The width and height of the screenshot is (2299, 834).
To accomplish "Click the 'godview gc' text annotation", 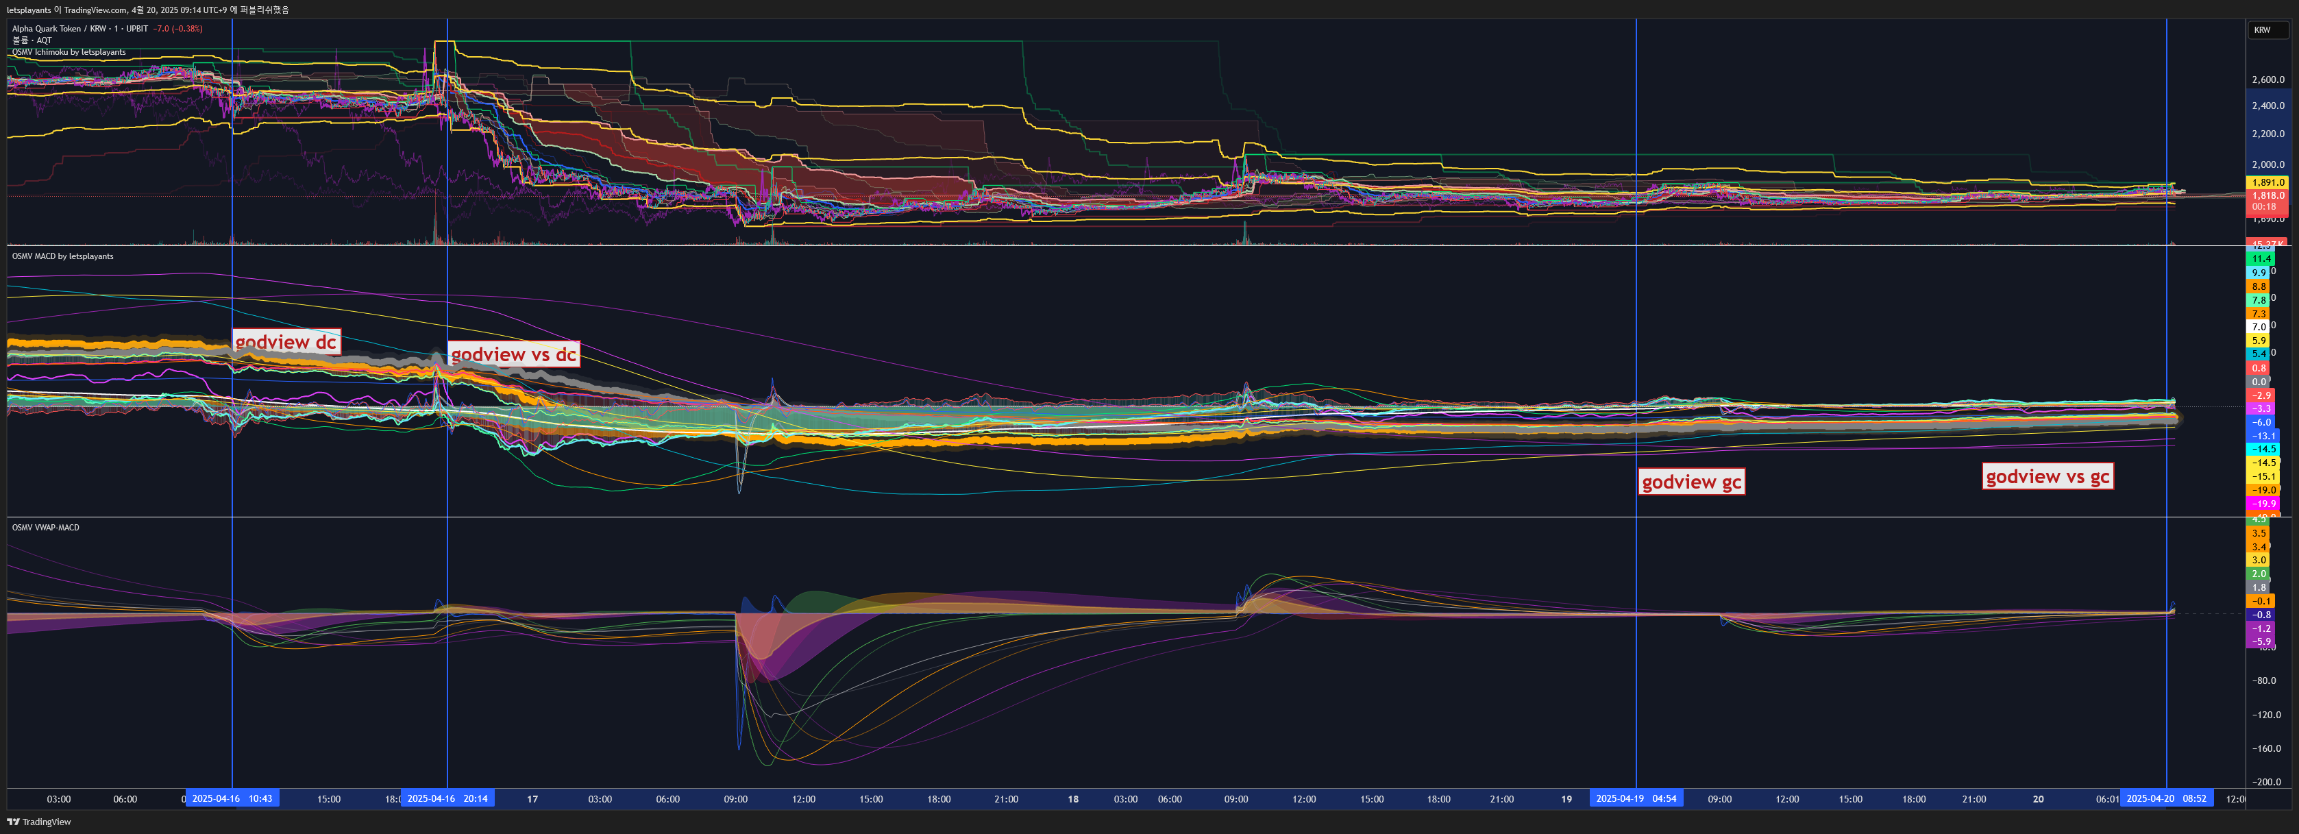I will 1691,482.
